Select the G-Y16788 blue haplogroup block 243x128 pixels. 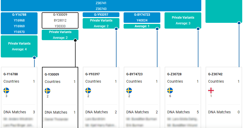pos(19,23)
